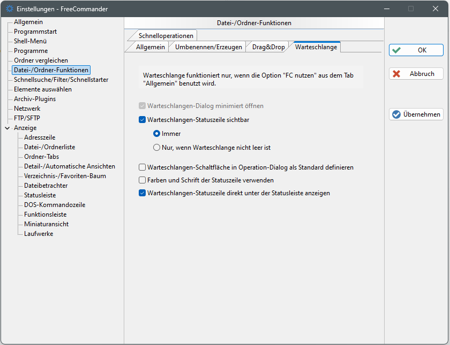Enable Farben und Schrift der Statuszeile verwenden
Viewport: 450px width, 345px height.
pyautogui.click(x=142, y=180)
